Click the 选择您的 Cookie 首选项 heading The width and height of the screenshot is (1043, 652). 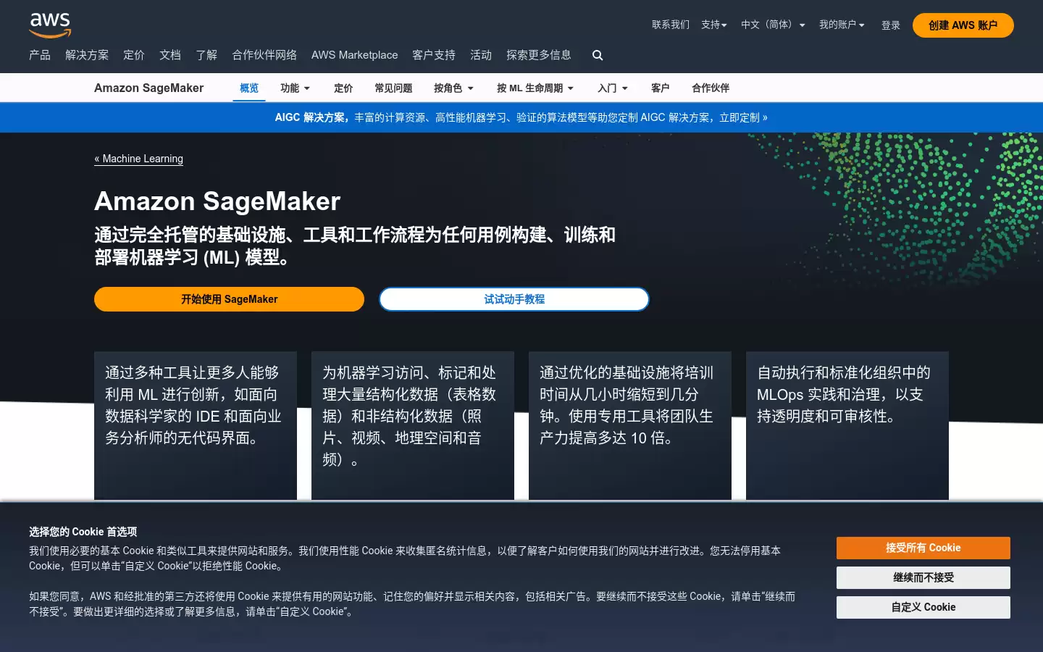tap(83, 532)
